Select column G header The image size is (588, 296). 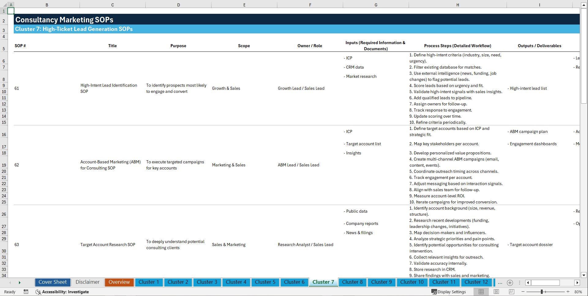[376, 5]
